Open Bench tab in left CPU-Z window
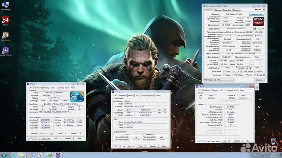The image size is (282, 158). point(67,88)
